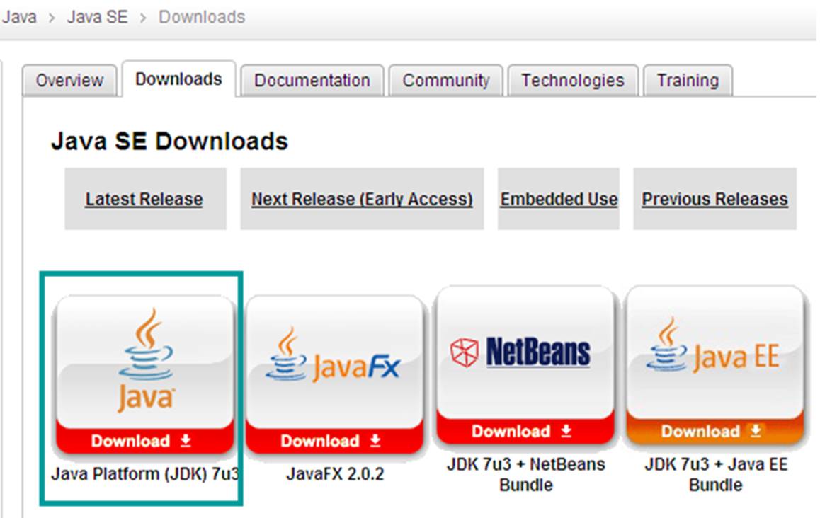Download Java Platform (JDK) 7u3
This screenshot has height=518, width=820.
(x=145, y=441)
